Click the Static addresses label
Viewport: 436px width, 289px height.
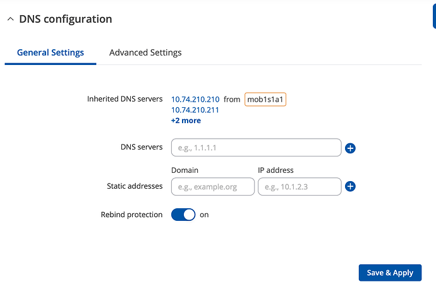(x=135, y=186)
